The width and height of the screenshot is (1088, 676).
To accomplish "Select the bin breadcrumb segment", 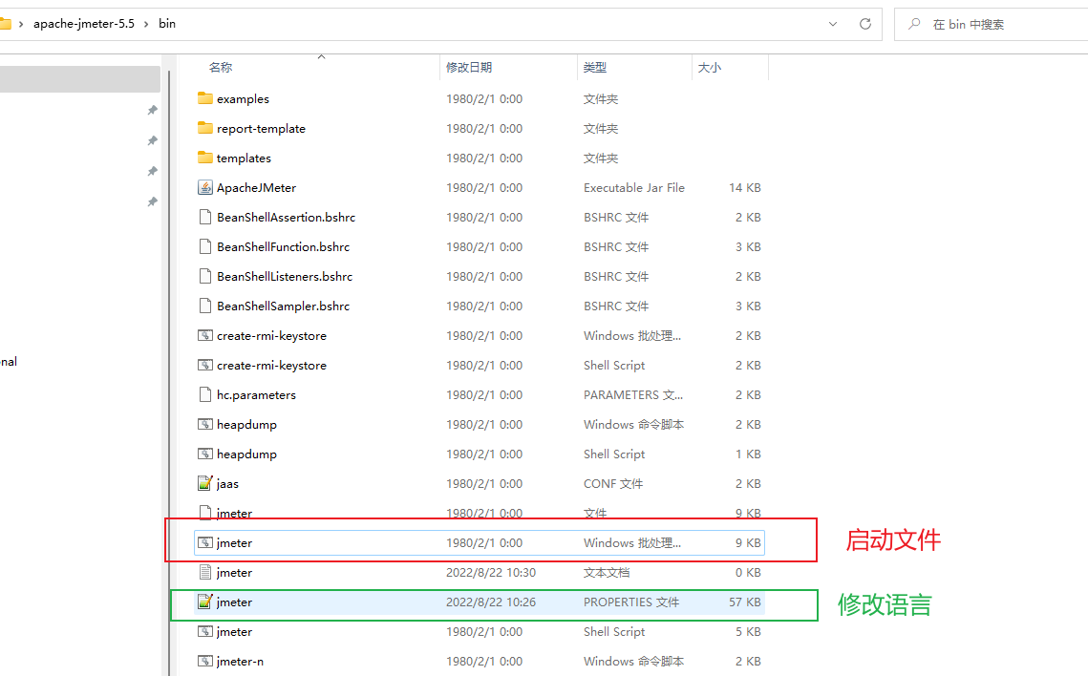I will pyautogui.click(x=167, y=24).
